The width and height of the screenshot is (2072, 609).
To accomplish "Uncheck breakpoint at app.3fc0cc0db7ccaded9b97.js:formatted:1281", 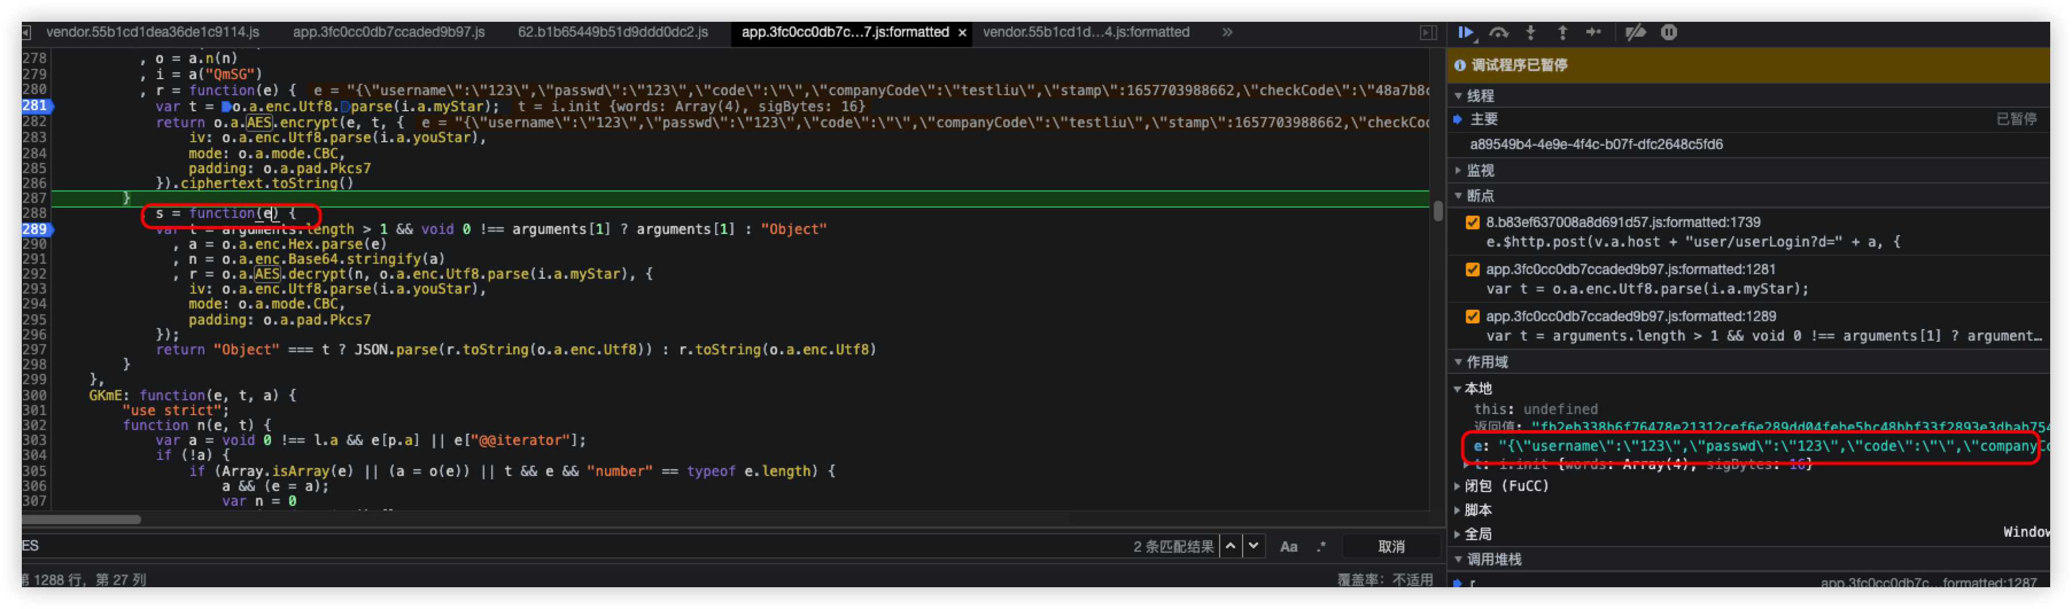I will (1473, 270).
